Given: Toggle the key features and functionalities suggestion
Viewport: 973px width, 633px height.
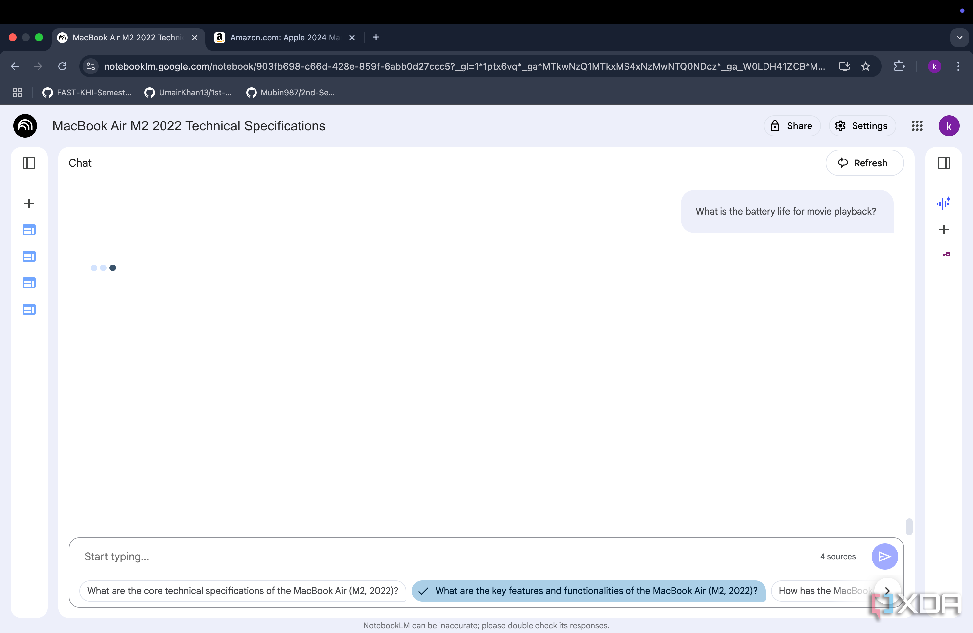Looking at the screenshot, I should click(588, 591).
